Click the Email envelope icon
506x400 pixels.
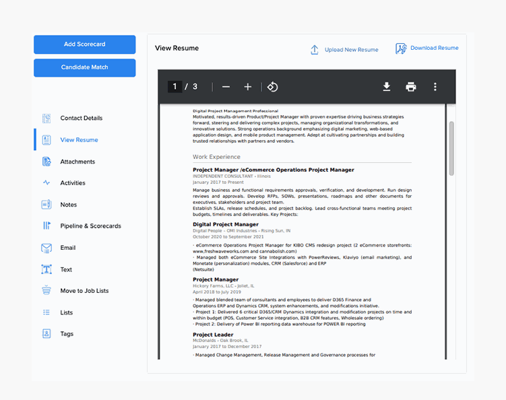coord(46,248)
